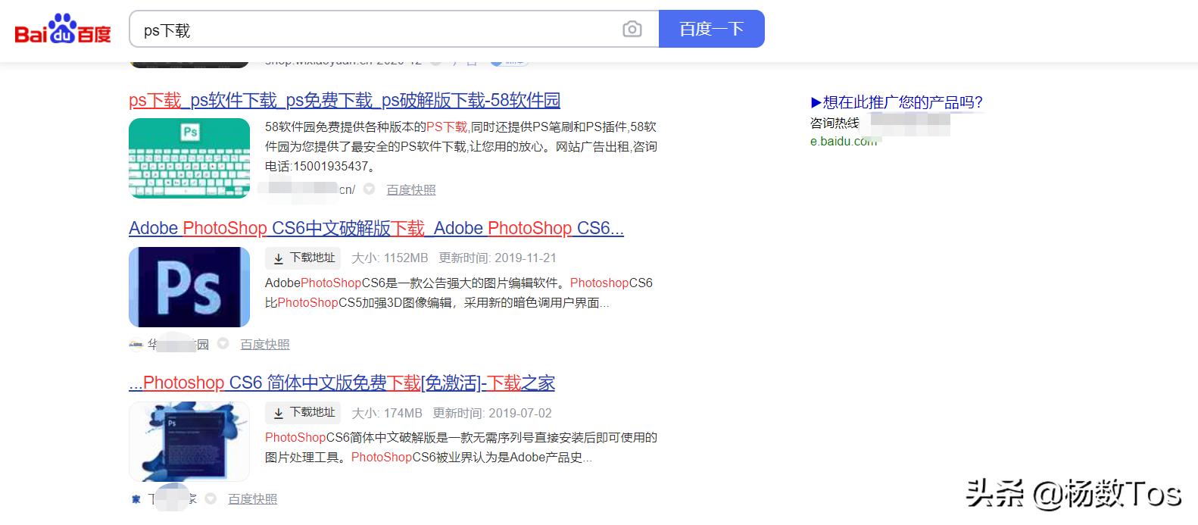1198x525 pixels.
Task: Click site favicon under 下载之家 result
Action: [136, 499]
